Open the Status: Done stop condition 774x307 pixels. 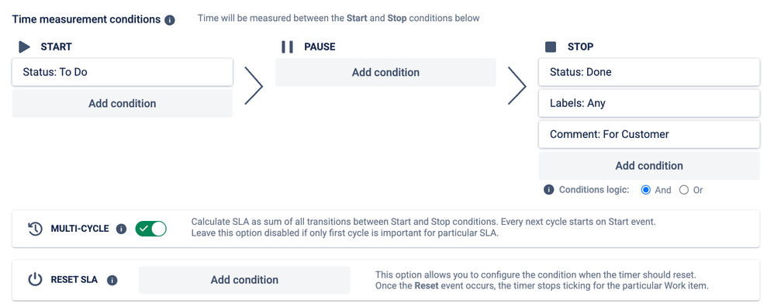(x=649, y=72)
